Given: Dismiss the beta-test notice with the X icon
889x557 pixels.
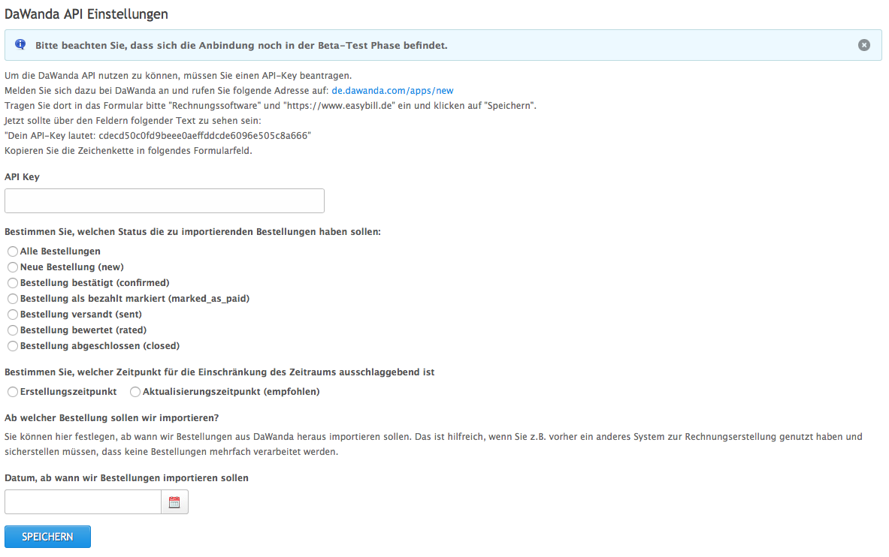Looking at the screenshot, I should [863, 45].
